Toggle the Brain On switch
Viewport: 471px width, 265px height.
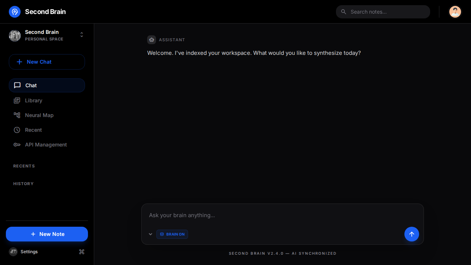pyautogui.click(x=172, y=234)
